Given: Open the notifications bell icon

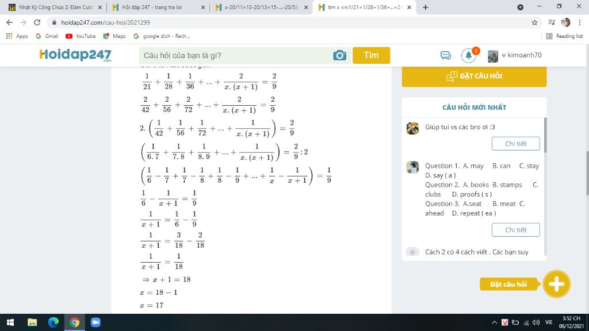Looking at the screenshot, I should [468, 56].
